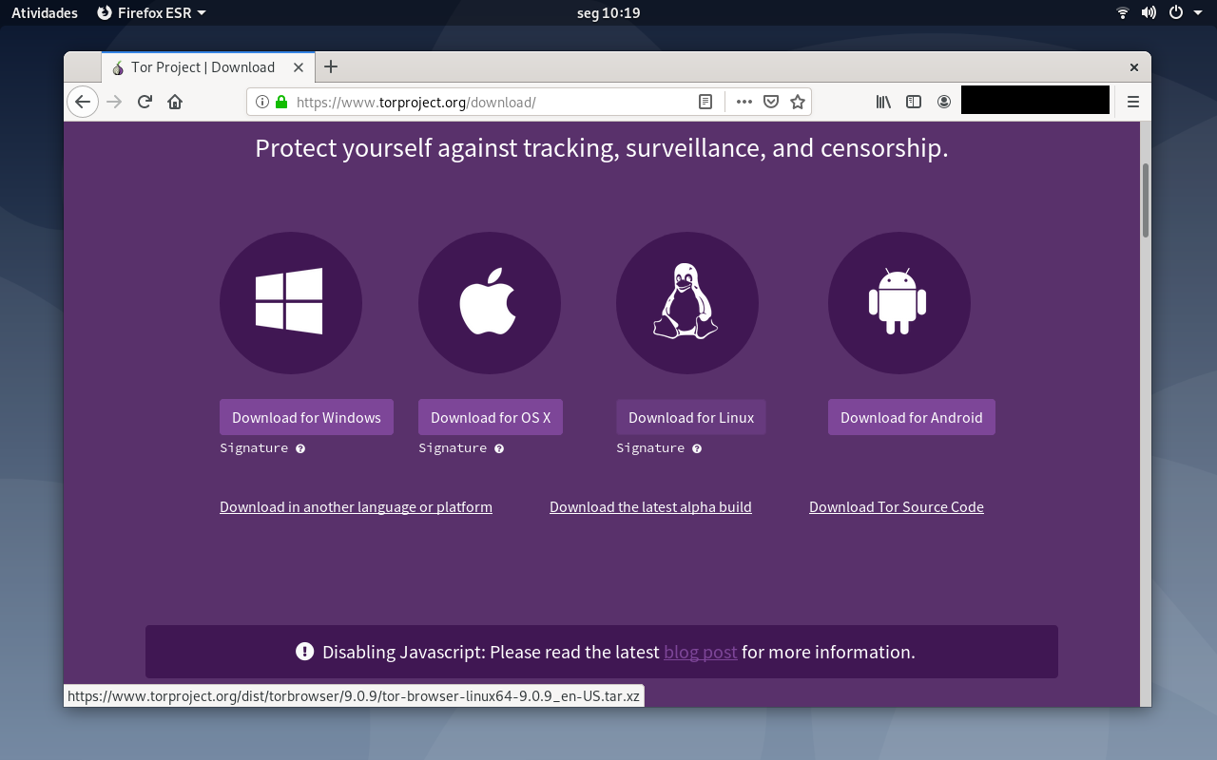This screenshot has width=1217, height=760.
Task: Bookmark this page with star icon
Action: coord(798,102)
